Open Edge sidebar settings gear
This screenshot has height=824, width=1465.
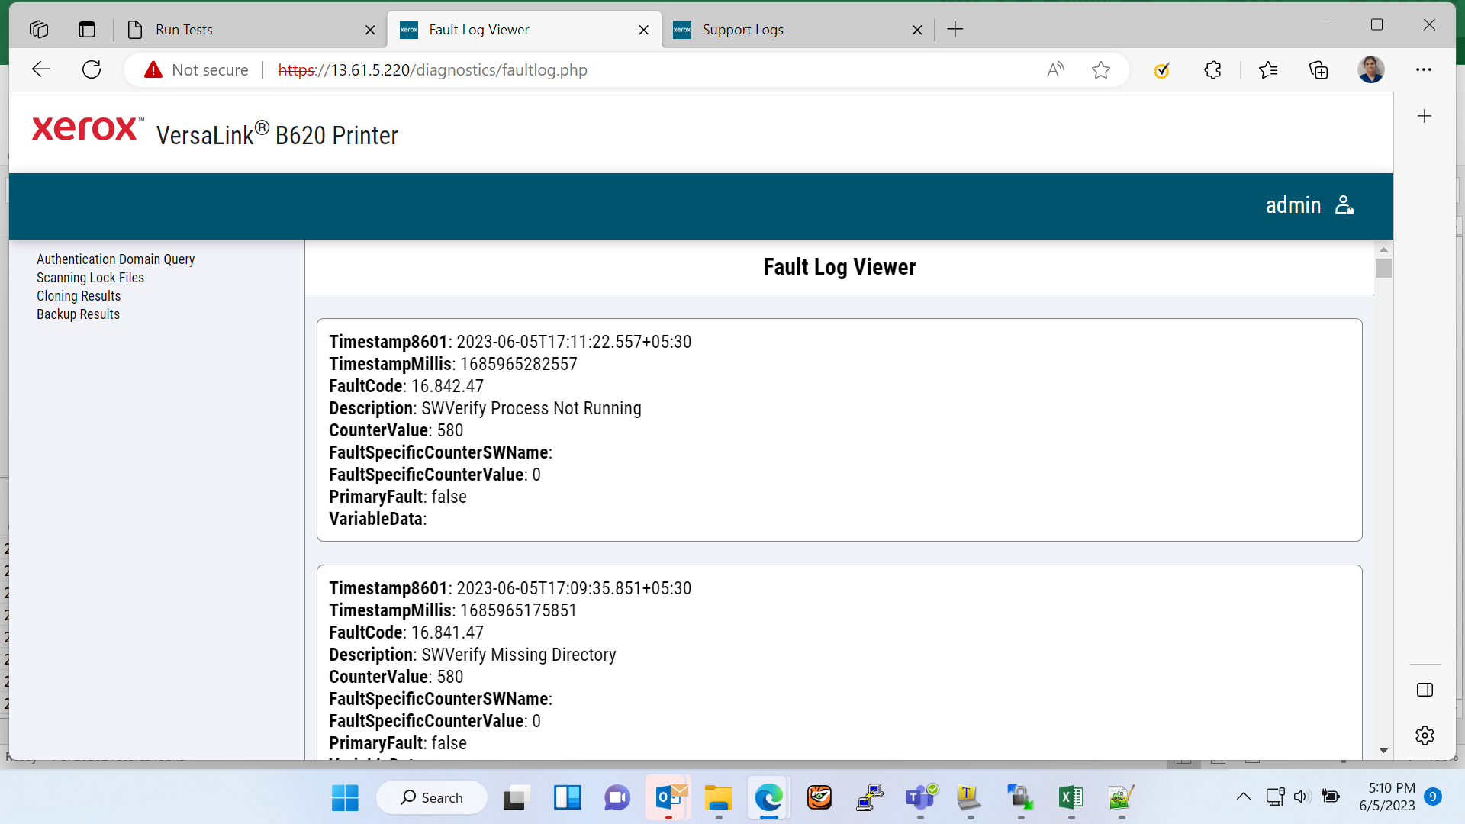pos(1425,735)
